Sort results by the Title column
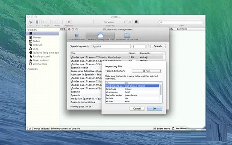232x145 pixels. (99, 53)
